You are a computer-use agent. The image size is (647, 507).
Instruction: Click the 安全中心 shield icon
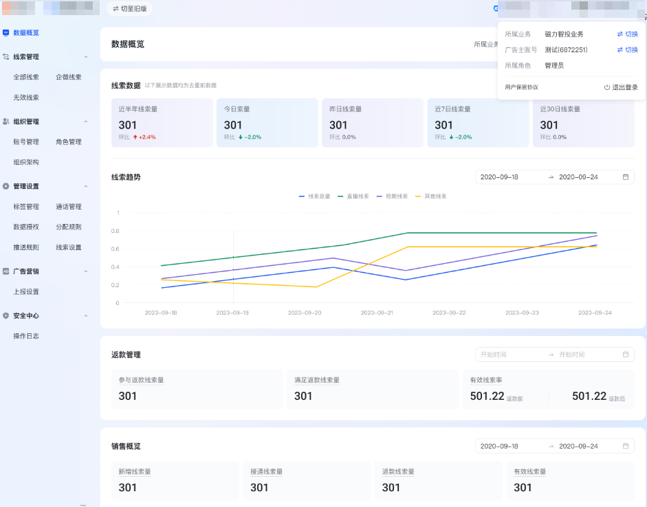pyautogui.click(x=6, y=316)
